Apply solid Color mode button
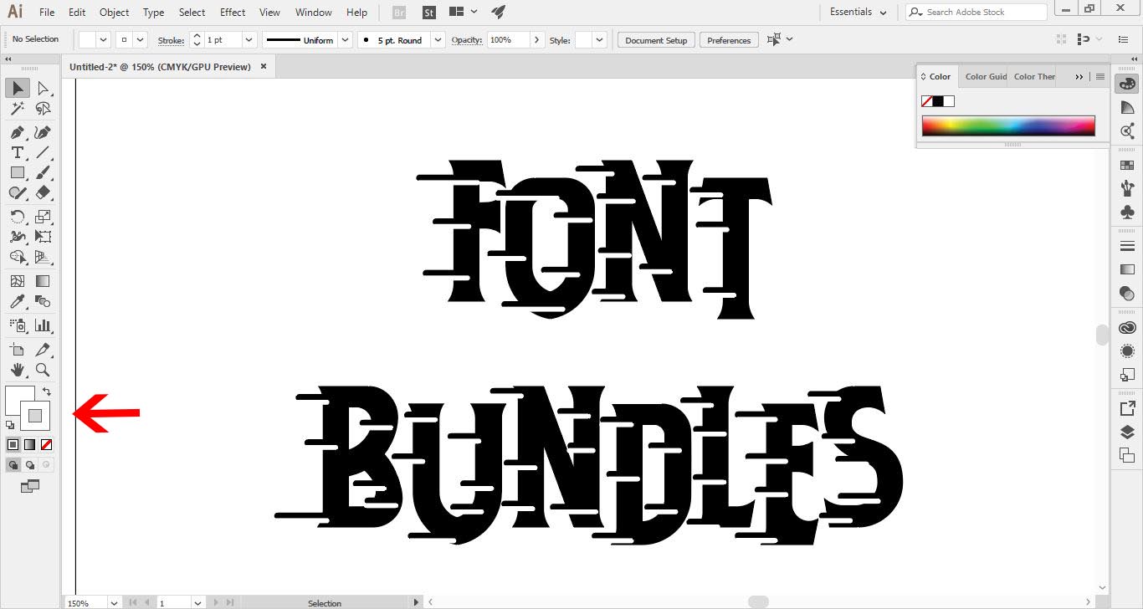 click(x=13, y=444)
